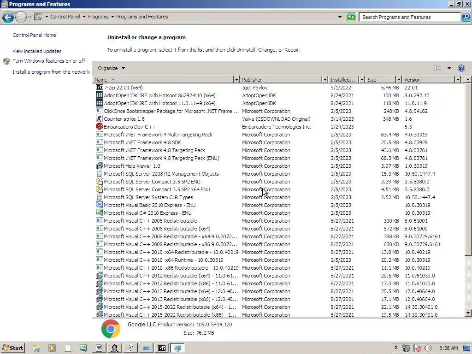Open the Size column filter dropdown
This screenshot has width=472, height=354.
399,79
